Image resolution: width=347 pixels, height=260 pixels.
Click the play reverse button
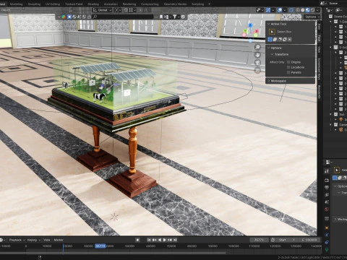click(160, 240)
